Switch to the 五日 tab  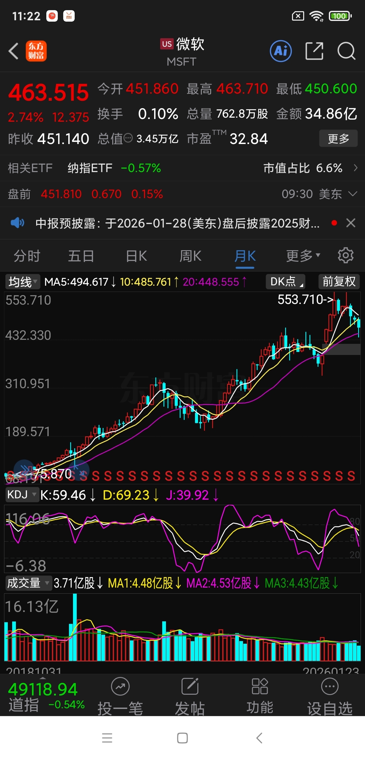coord(81,256)
